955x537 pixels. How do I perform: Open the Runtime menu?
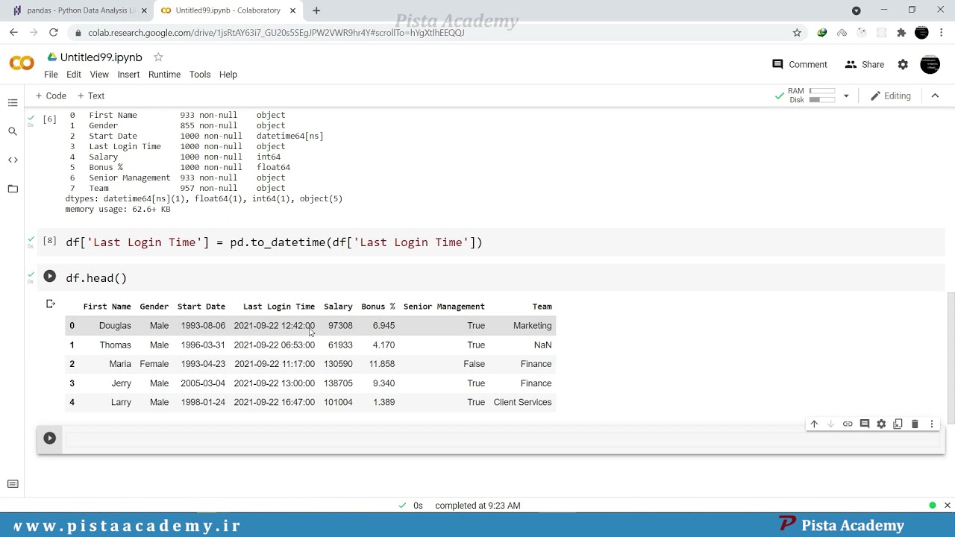click(164, 75)
